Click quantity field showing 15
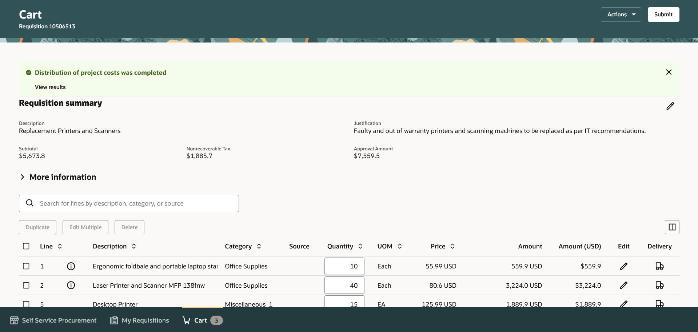 pyautogui.click(x=344, y=302)
